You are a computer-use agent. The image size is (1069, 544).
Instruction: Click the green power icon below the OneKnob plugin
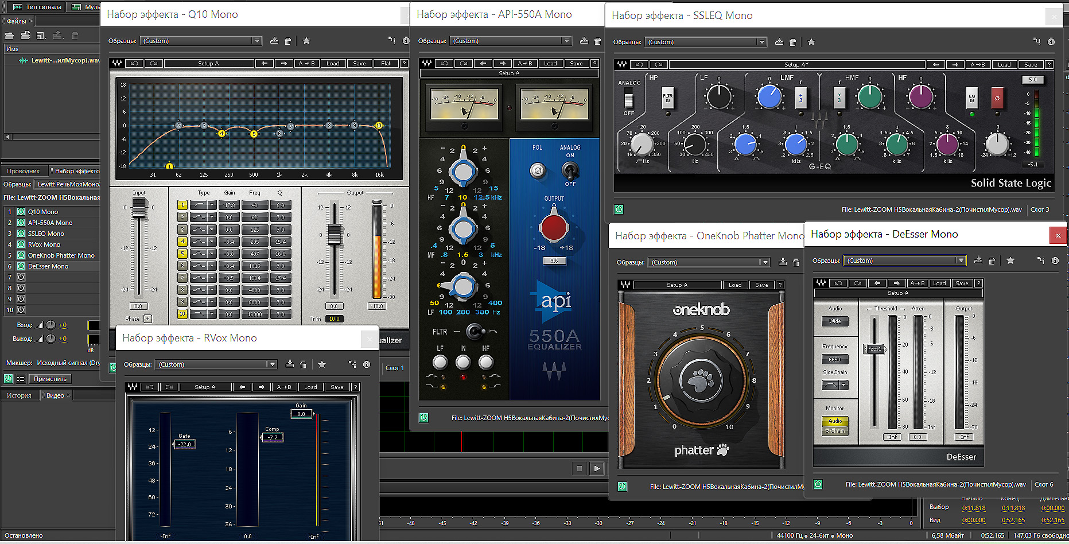click(622, 487)
